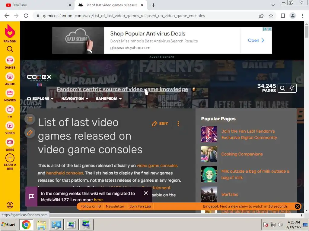Screen dimensions: 309x231
Task: Switch to the YouTube tab
Action: pyautogui.click(x=37, y=5)
